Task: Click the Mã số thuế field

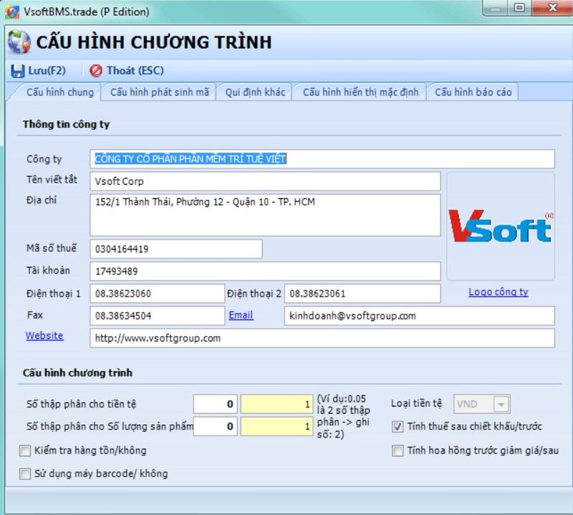Action: [175, 249]
